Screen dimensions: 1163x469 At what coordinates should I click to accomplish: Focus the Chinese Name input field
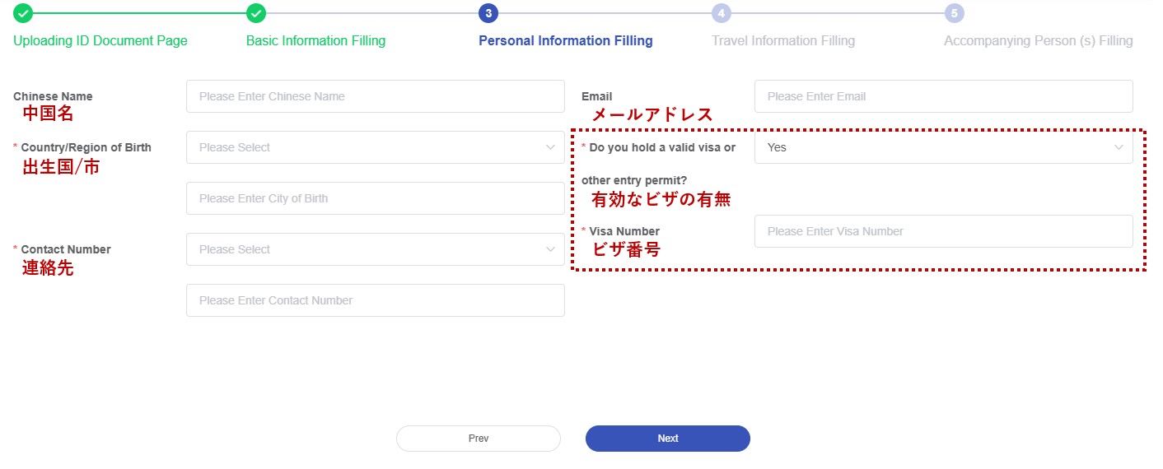click(x=375, y=96)
